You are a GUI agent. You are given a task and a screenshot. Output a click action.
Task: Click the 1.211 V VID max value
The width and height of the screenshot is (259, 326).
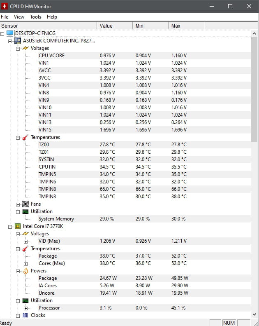point(179,241)
